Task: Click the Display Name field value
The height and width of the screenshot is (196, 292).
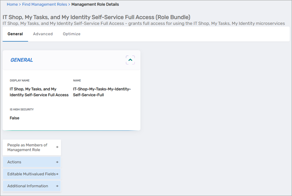Action: [39, 92]
